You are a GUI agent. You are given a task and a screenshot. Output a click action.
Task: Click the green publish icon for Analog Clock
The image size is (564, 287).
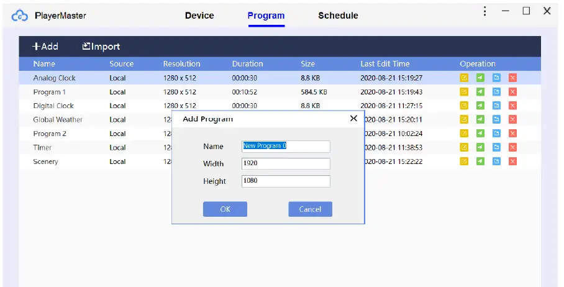(x=480, y=78)
